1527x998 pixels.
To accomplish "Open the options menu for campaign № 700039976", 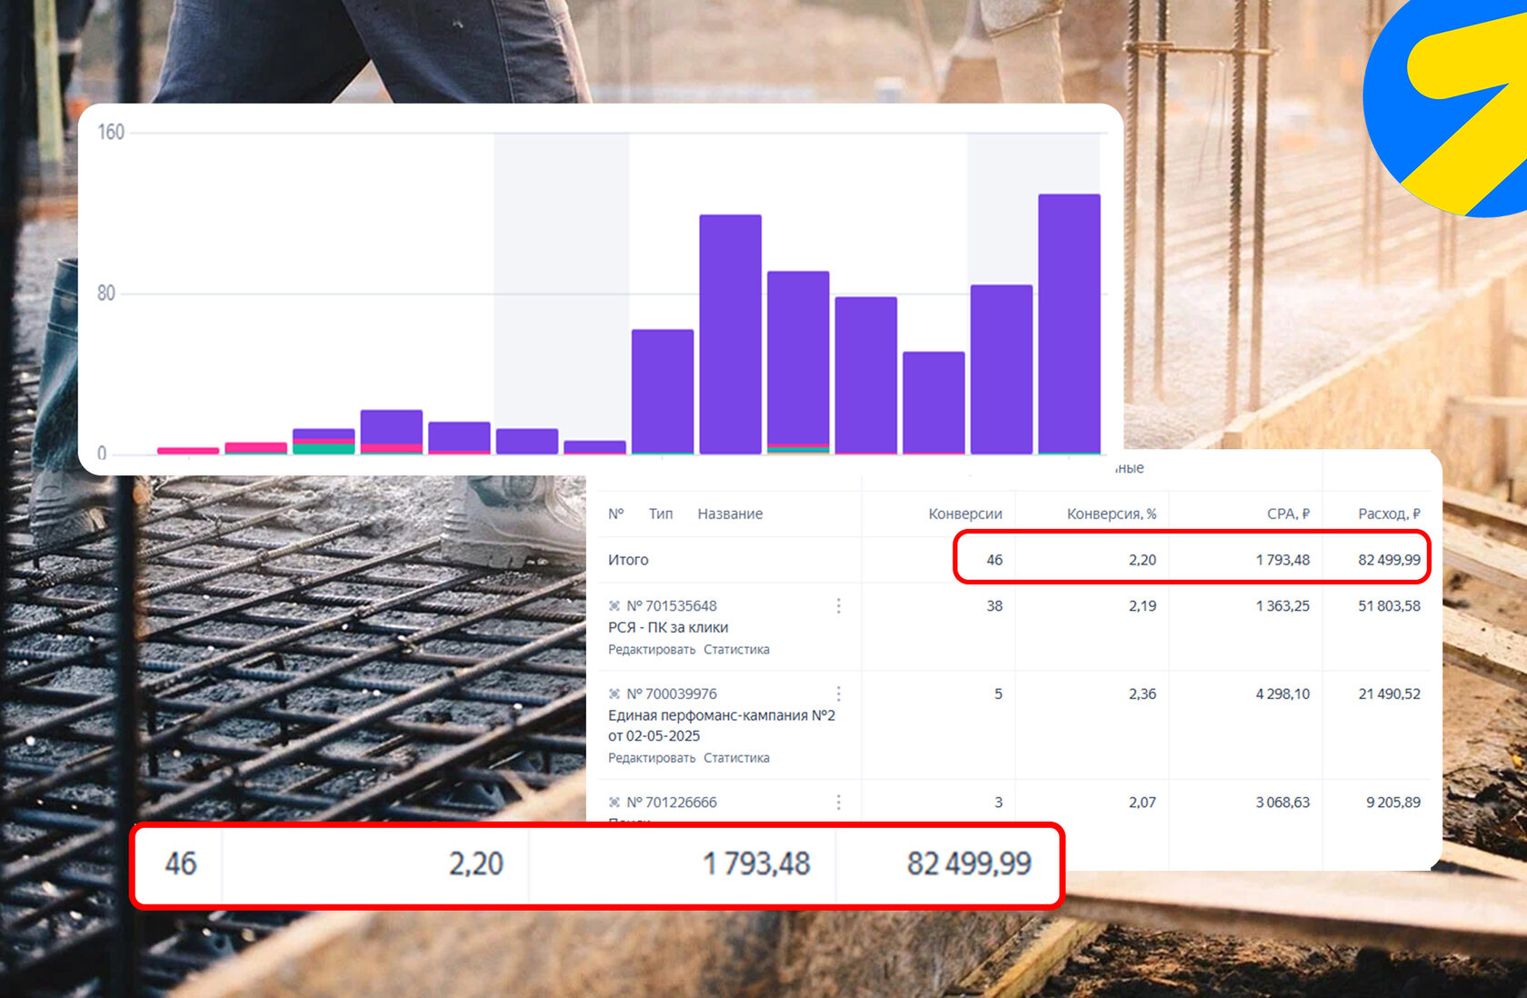I will tap(838, 694).
